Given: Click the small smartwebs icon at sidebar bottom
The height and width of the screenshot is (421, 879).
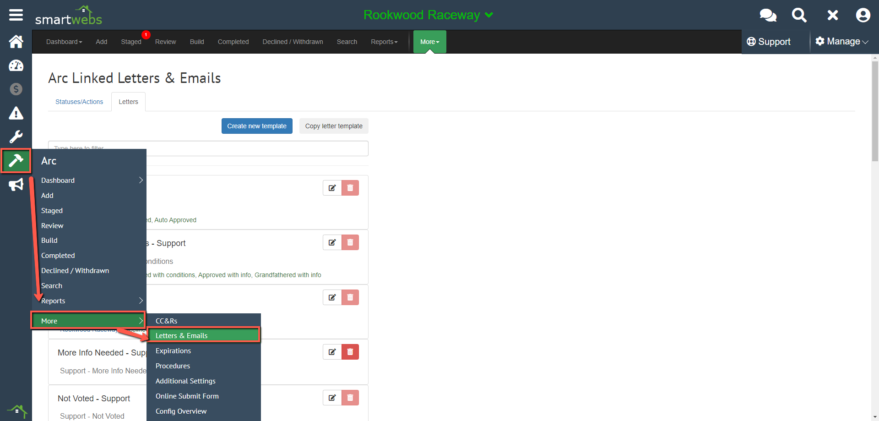Looking at the screenshot, I should tap(17, 411).
